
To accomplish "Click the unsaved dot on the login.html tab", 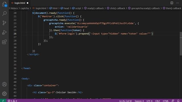I will [28, 3].
